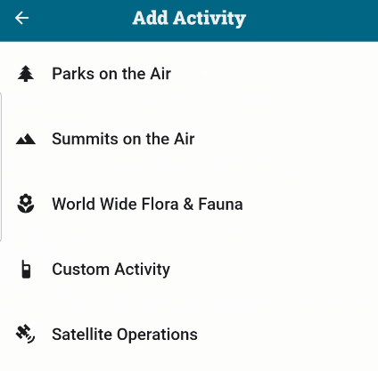Go back using the header arrow
378x371 pixels.
[22, 19]
